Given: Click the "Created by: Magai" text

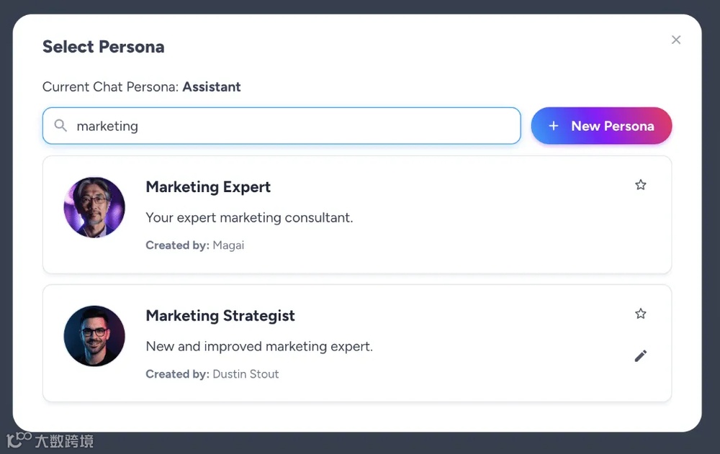Looking at the screenshot, I should (x=195, y=245).
